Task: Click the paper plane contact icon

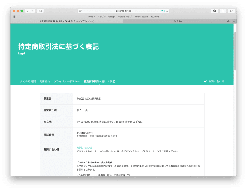Action: point(205,81)
